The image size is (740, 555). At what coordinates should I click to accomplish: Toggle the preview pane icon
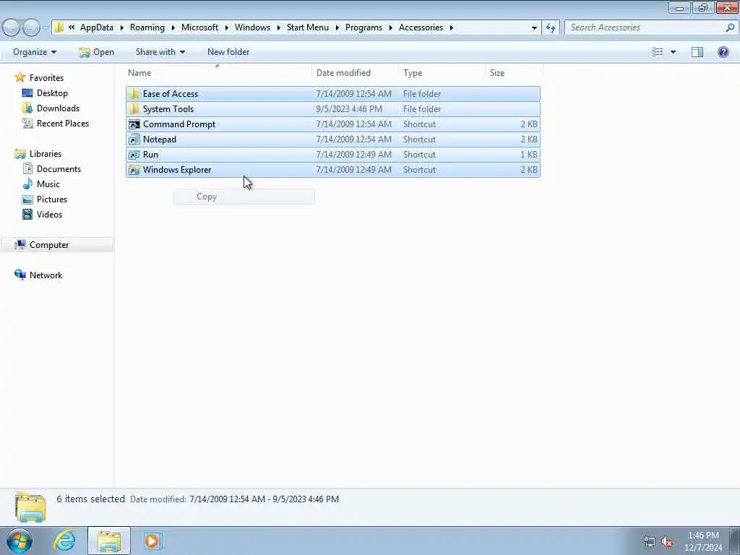[x=697, y=52]
